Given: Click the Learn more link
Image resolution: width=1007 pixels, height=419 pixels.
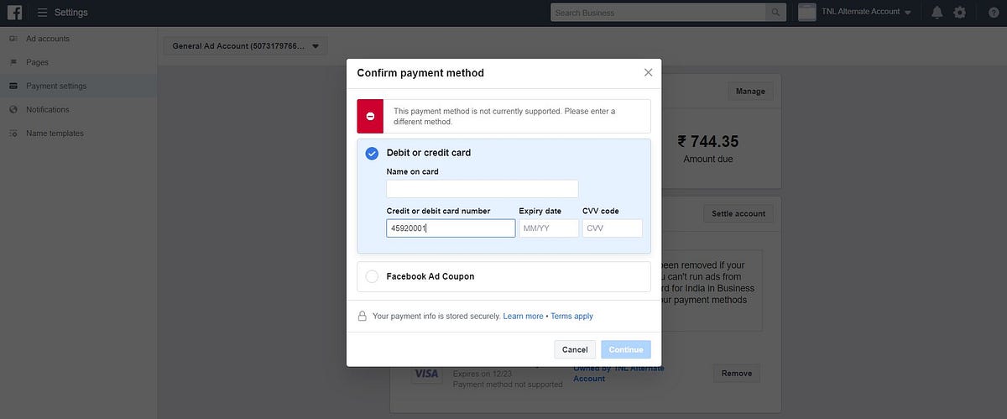Looking at the screenshot, I should pos(524,317).
